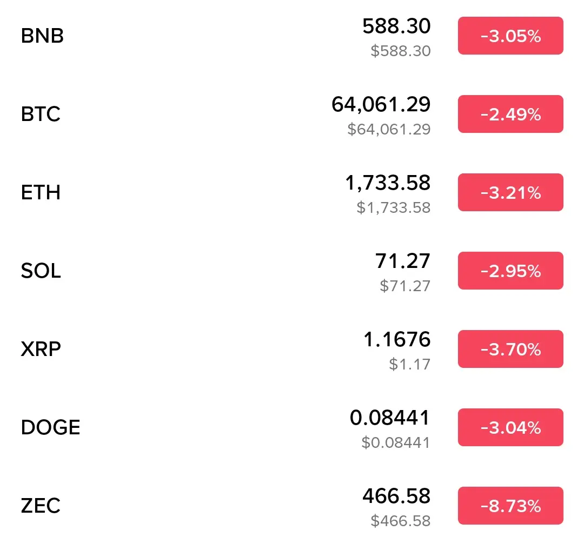Open the ZEC coin listing
Screen dimensions: 584x544
[292, 506]
